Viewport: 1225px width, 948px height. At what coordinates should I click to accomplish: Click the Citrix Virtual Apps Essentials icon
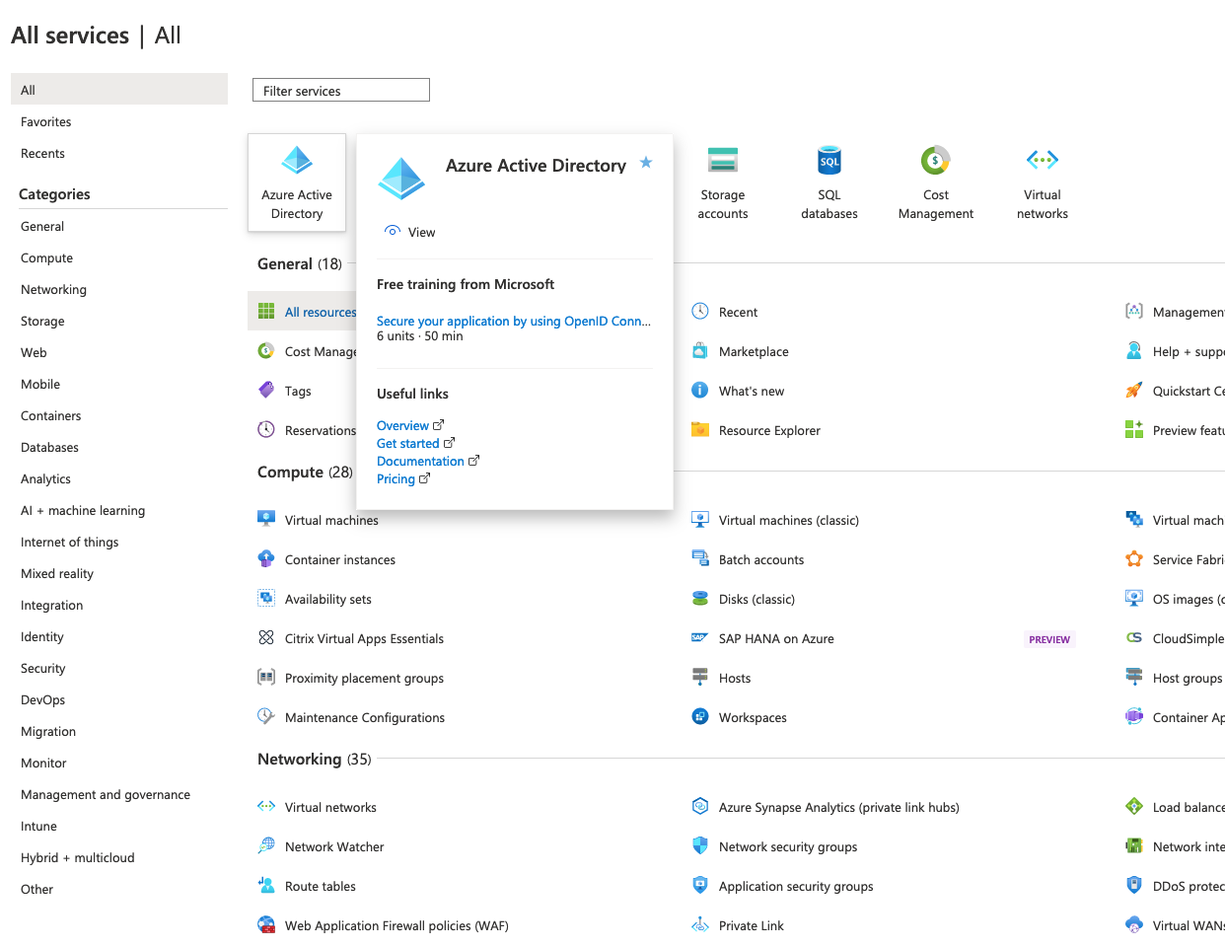click(266, 637)
